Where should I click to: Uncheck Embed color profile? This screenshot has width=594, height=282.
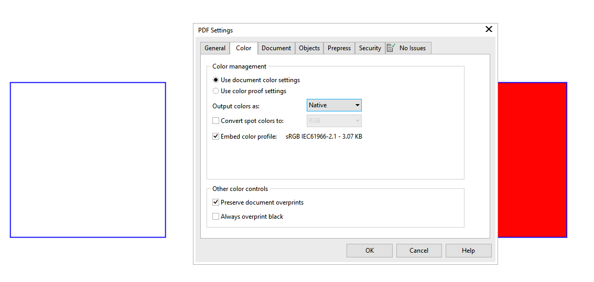[x=215, y=137]
